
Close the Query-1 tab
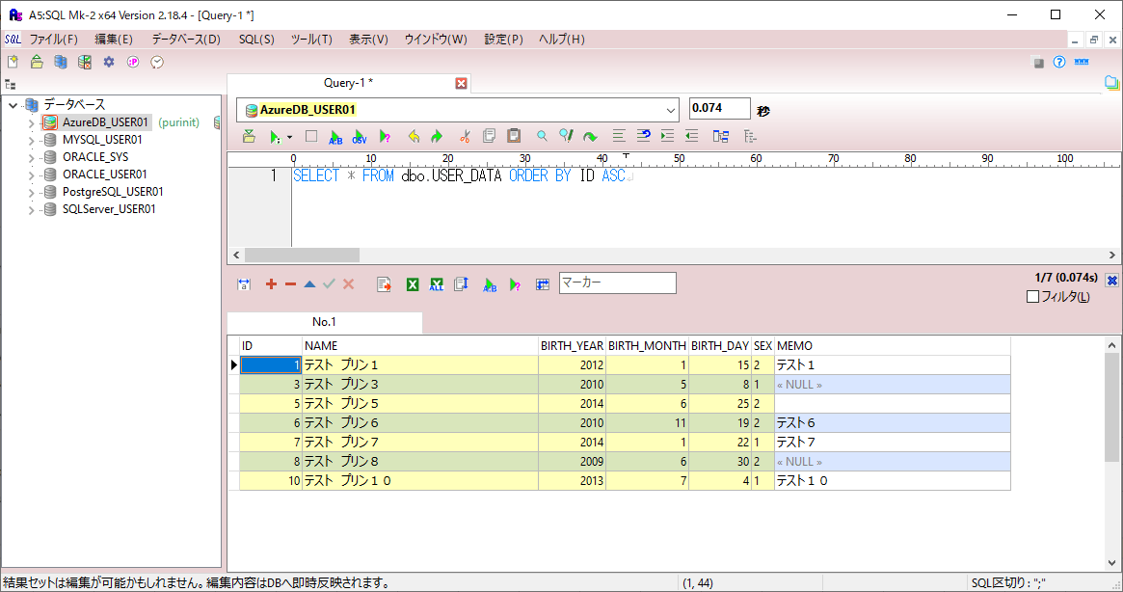(461, 83)
